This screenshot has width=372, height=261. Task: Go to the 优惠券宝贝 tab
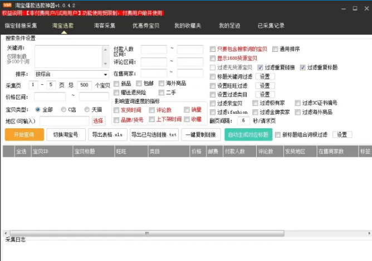tap(146, 26)
